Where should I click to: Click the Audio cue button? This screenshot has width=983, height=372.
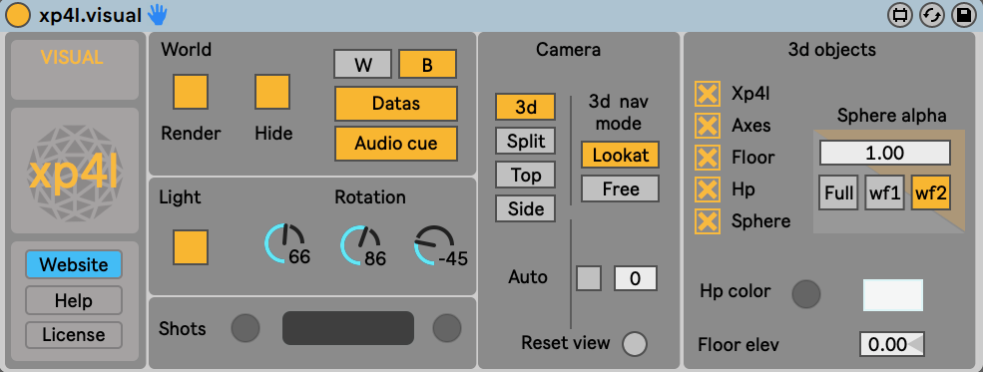[396, 144]
